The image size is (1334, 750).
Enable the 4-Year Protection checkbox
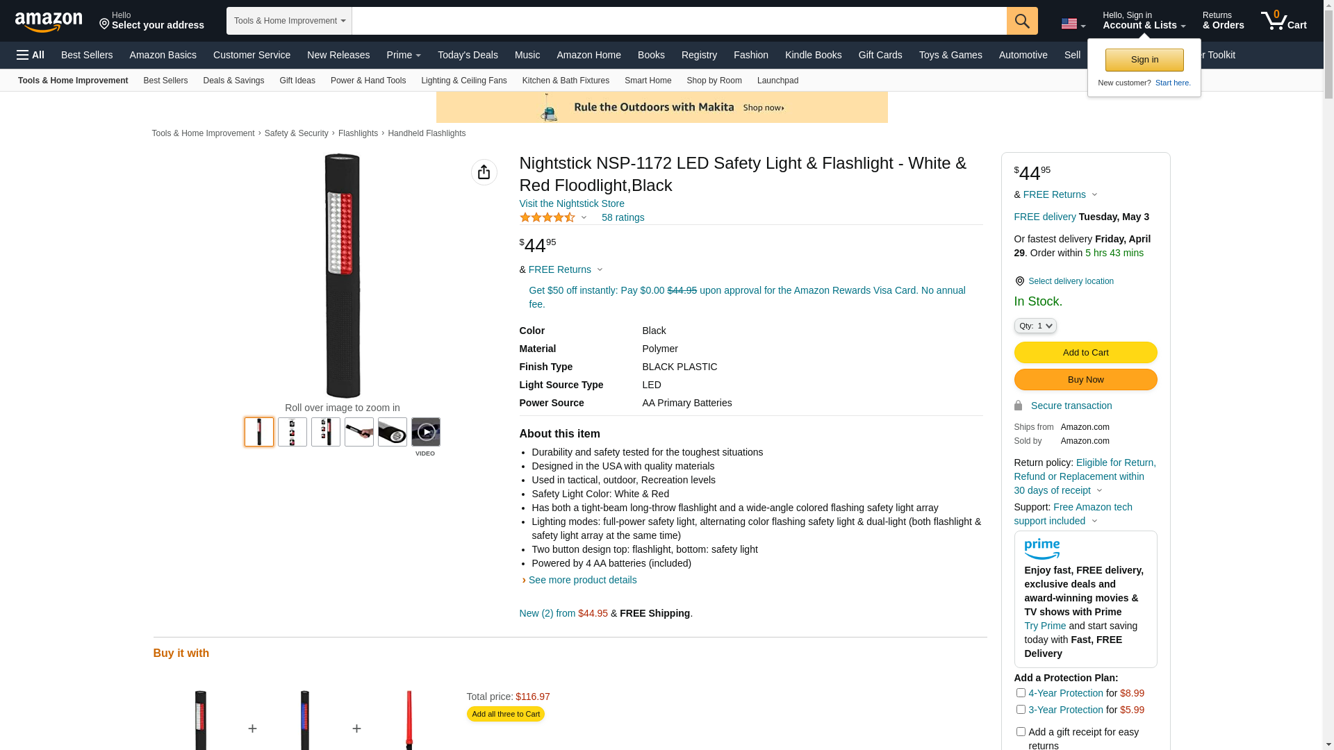pos(1021,692)
